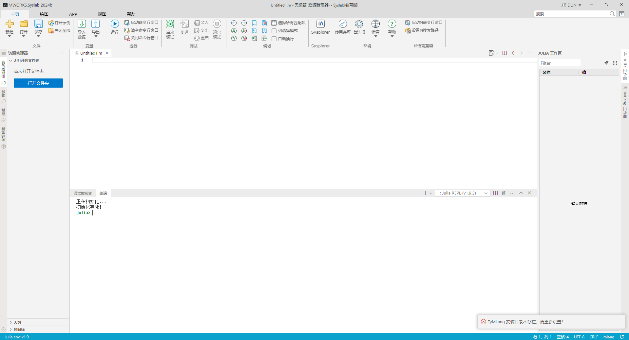Split the terminal panel icon
Viewport: 629px width, 340px height.
tap(495, 193)
